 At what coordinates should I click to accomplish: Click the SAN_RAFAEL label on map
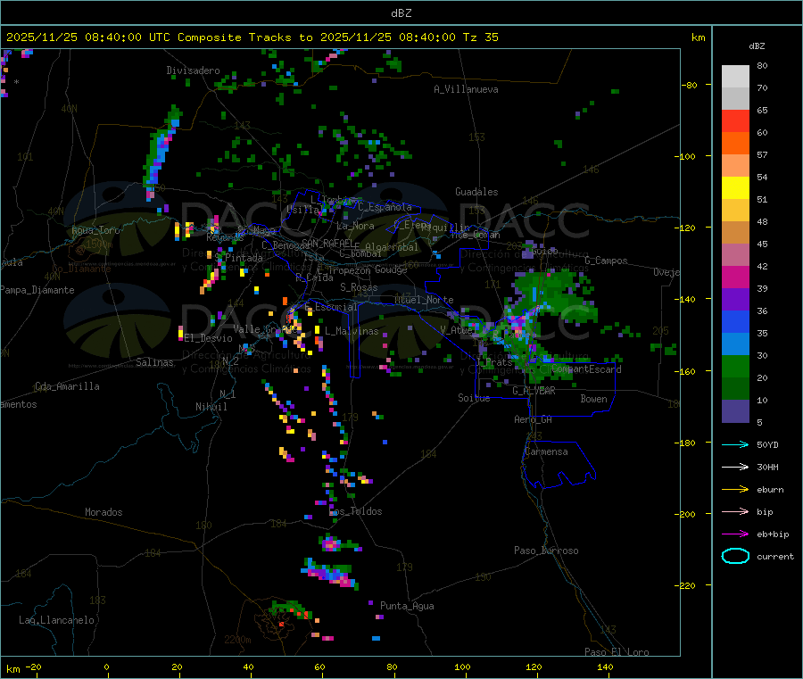(x=327, y=243)
